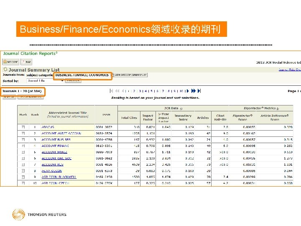The height and width of the screenshot is (226, 301).
Task: Mark the AGR ECON-CZECH checkbox
Action: click(x=23, y=183)
